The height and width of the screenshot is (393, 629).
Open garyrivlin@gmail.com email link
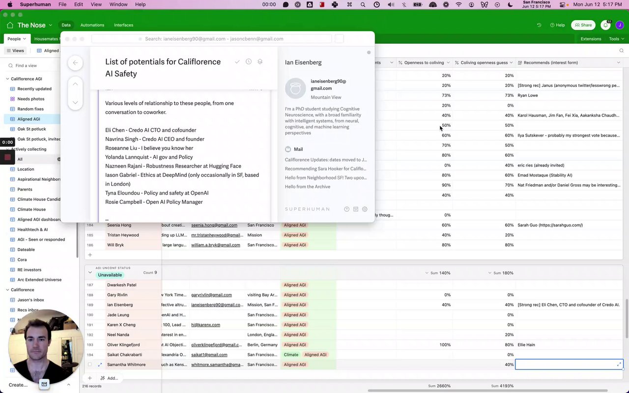pyautogui.click(x=211, y=295)
